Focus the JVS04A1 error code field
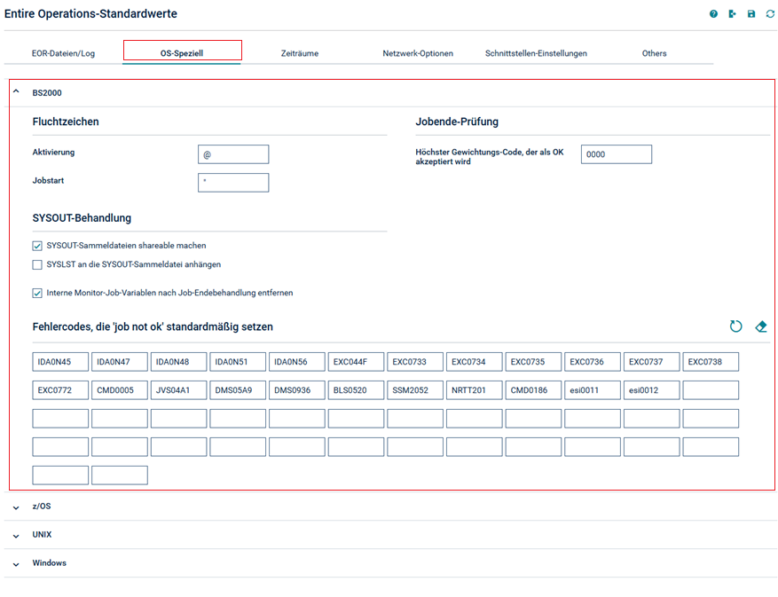 (x=178, y=390)
